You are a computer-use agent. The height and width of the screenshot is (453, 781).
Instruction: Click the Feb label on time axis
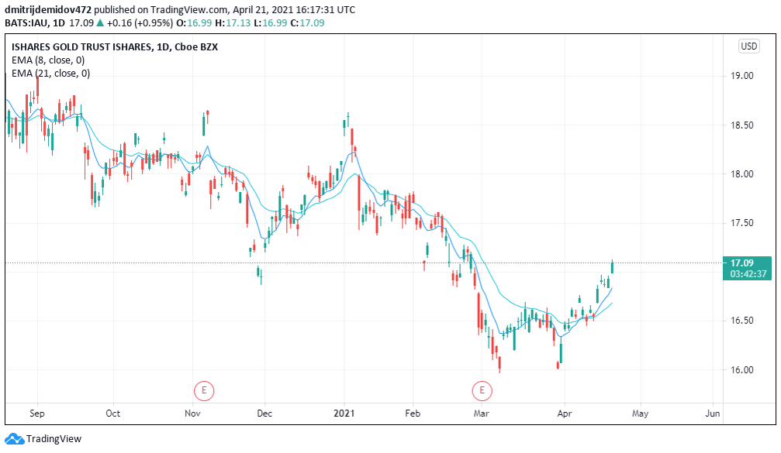(x=413, y=414)
